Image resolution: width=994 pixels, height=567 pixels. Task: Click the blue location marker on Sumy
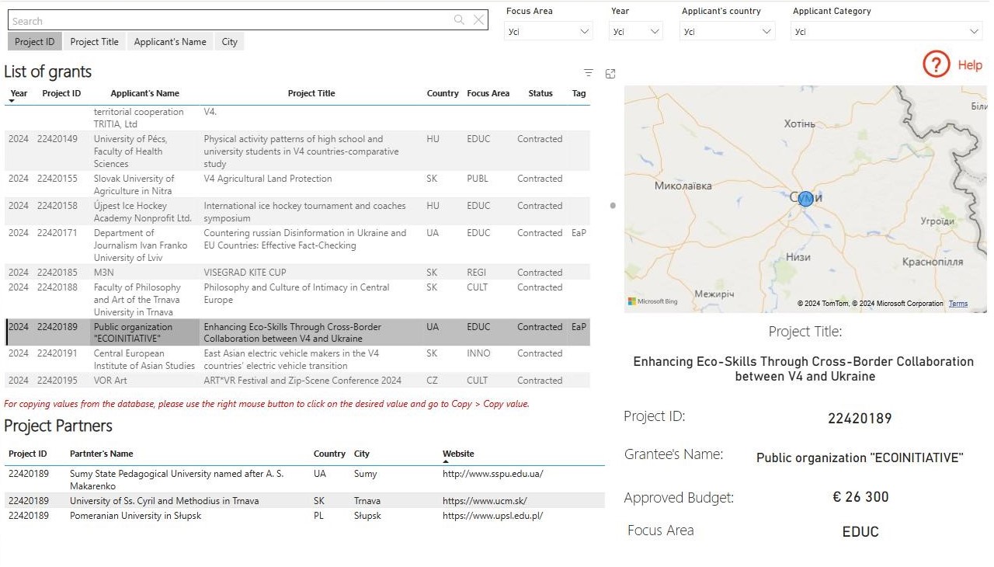[x=806, y=198]
